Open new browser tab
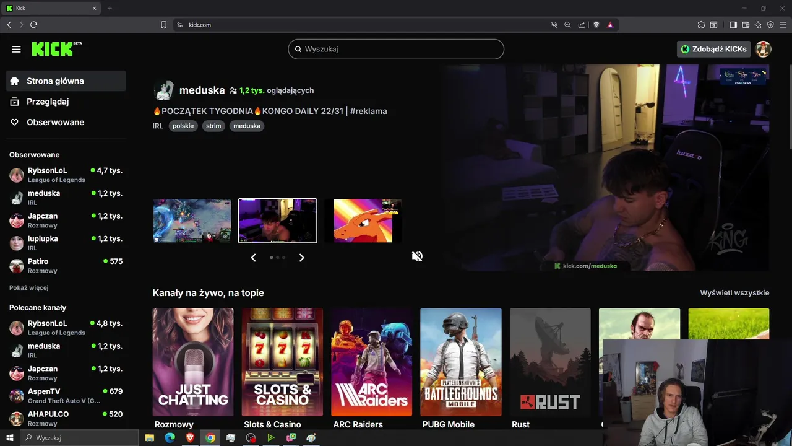Screen dimensions: 792x446 click(x=110, y=8)
